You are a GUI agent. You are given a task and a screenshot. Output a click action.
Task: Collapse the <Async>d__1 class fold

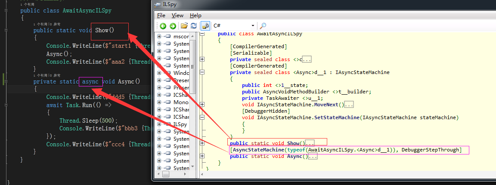click(202, 72)
